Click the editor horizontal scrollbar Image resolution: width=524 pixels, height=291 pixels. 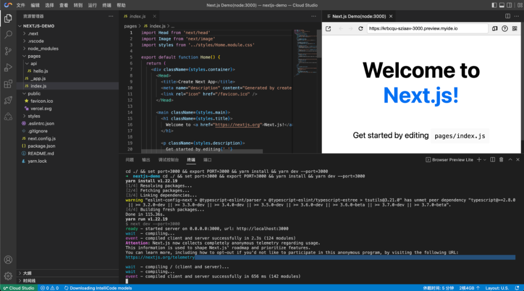(x=202, y=151)
